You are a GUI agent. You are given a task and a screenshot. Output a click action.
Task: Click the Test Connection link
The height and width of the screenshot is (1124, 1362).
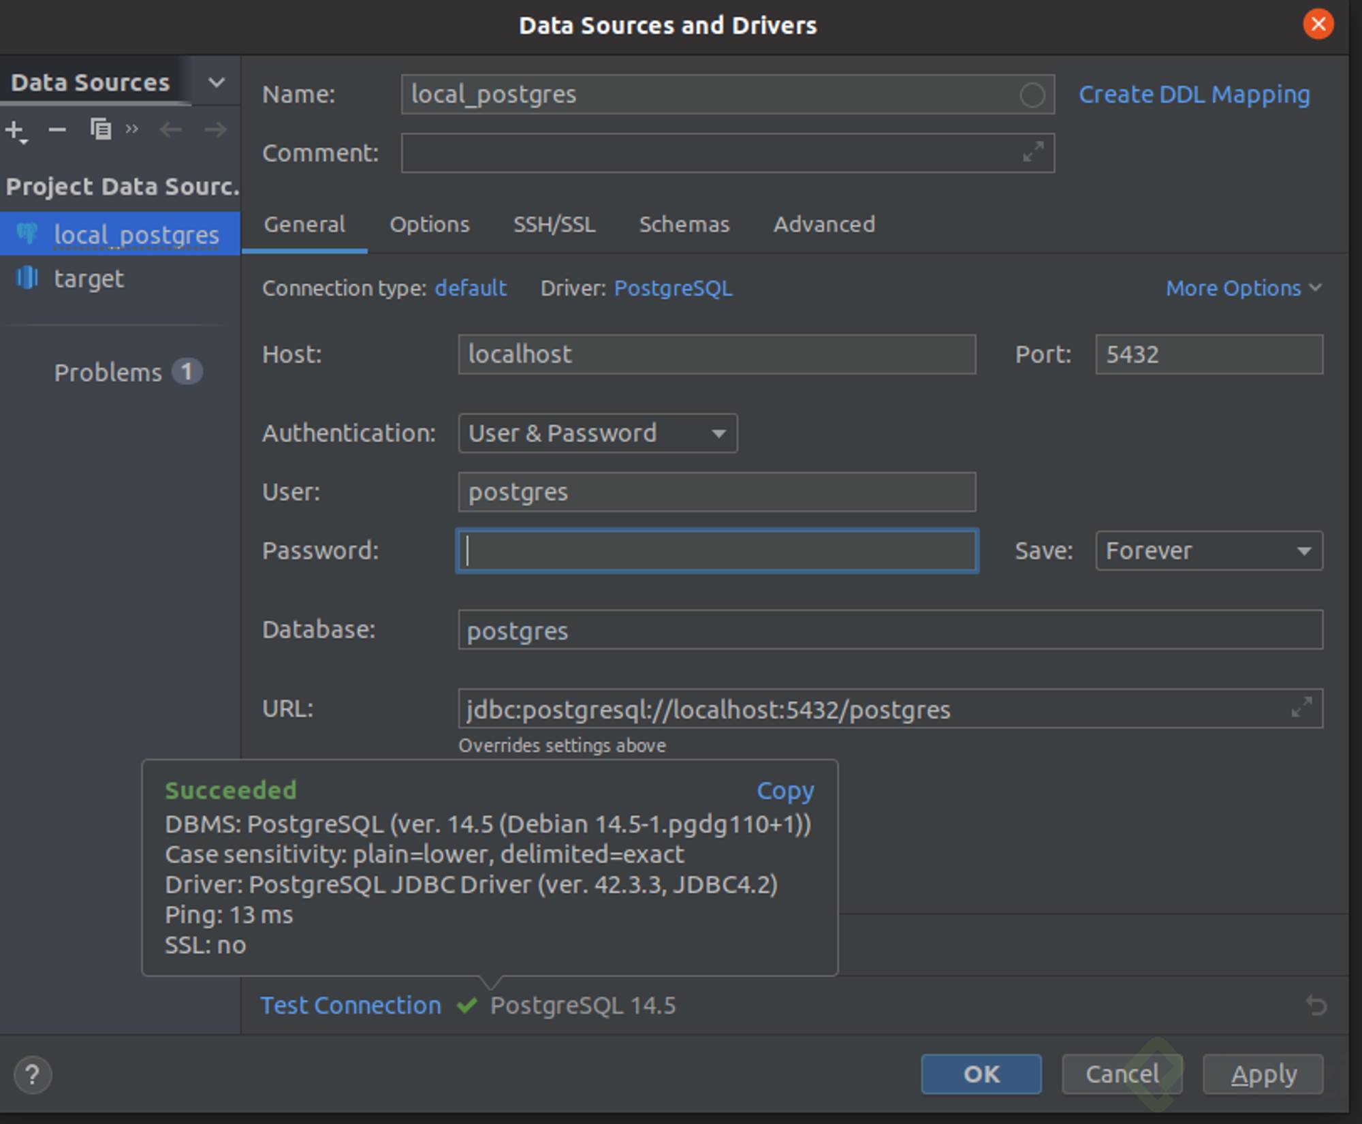351,1005
